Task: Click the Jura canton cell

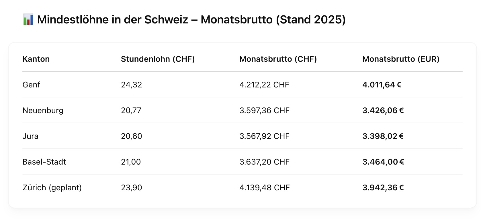Action: [x=30, y=136]
